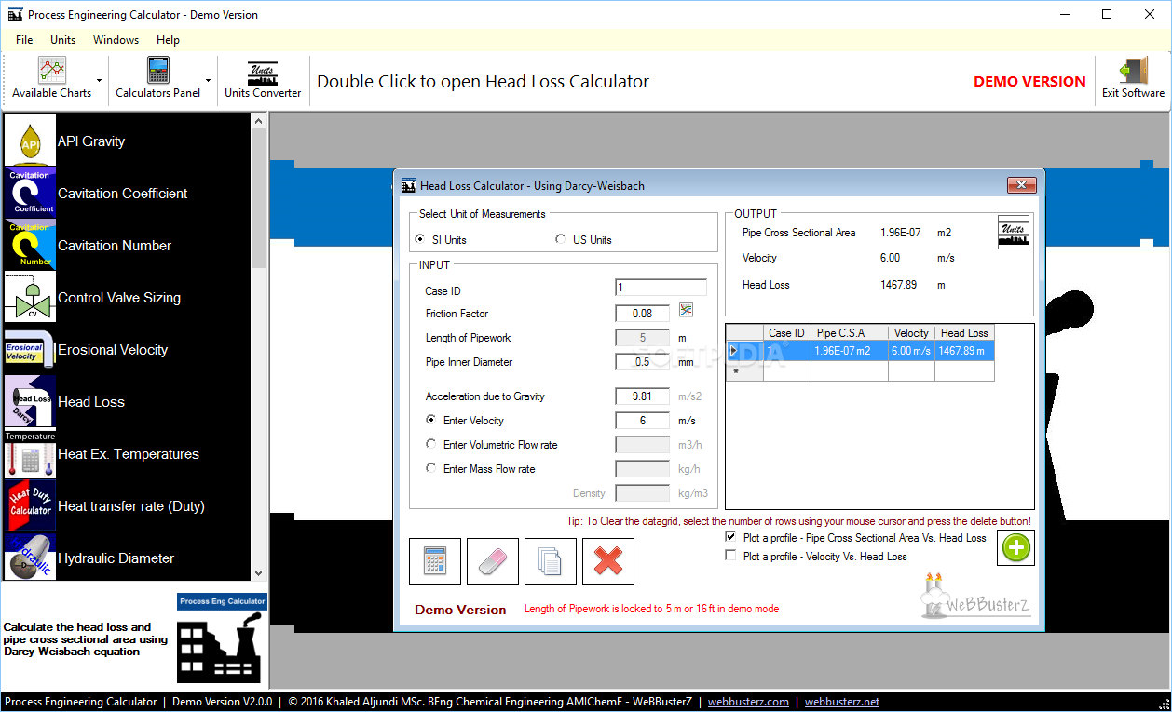Open the Help menu

(x=168, y=40)
